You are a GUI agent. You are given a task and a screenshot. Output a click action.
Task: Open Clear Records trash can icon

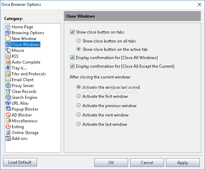[x=8, y=91]
